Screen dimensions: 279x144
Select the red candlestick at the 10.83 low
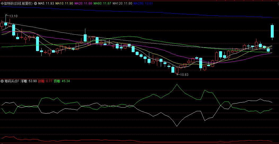(x=177, y=70)
